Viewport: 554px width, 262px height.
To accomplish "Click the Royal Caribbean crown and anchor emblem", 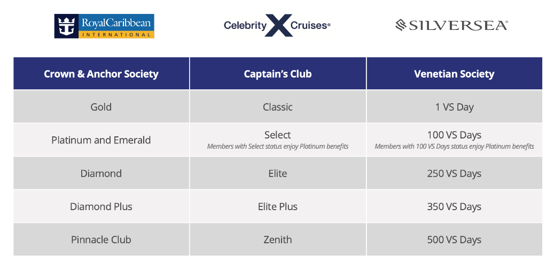I will pos(66,26).
